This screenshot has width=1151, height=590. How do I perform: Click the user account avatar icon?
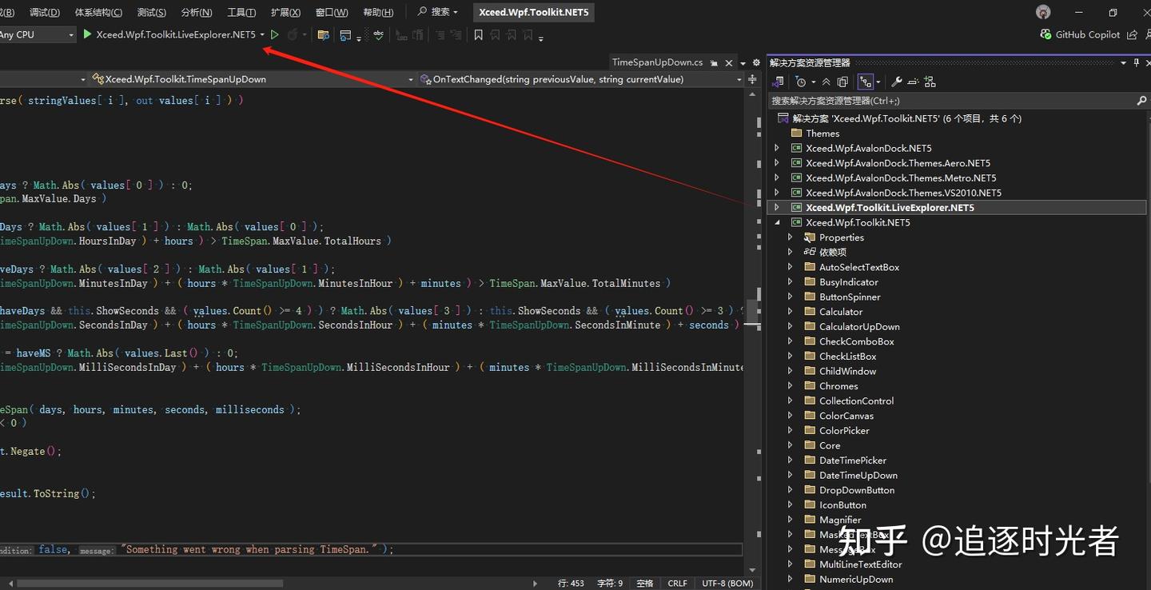coord(1043,12)
